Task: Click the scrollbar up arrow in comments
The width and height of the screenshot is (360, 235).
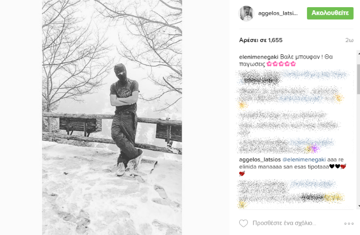Action: (x=358, y=53)
